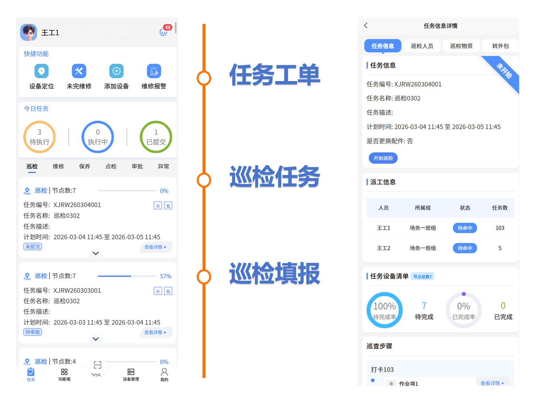Switch to the 维修 task tab
The image size is (540, 411).
pyautogui.click(x=58, y=167)
